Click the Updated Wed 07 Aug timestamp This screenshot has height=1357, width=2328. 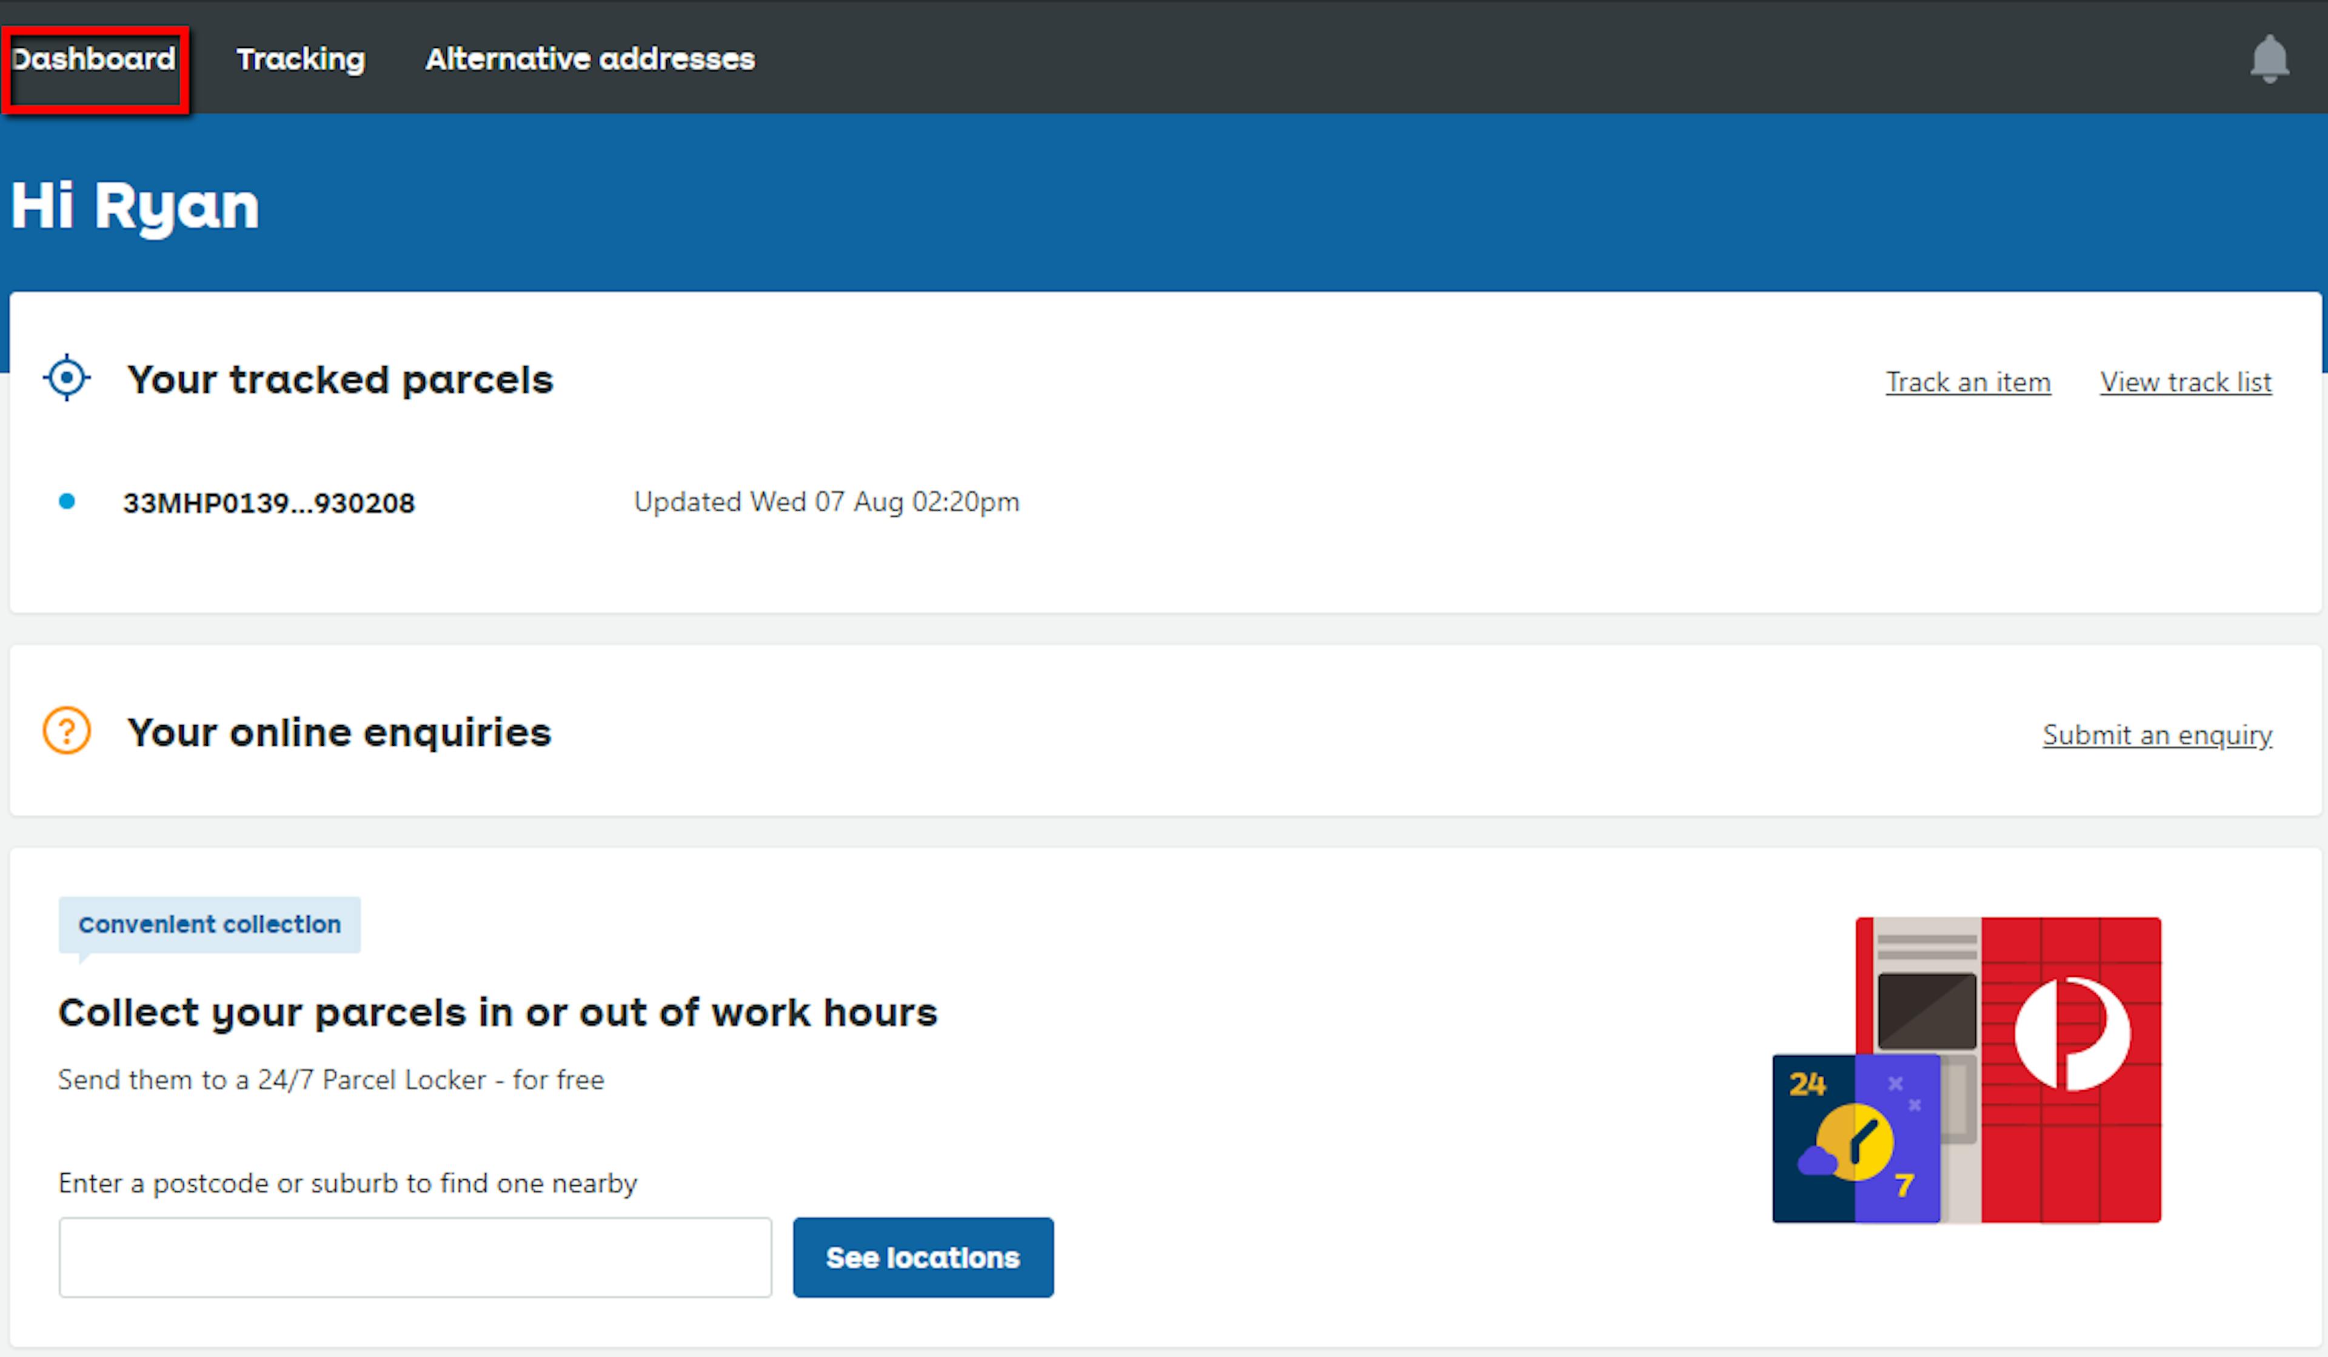(x=827, y=501)
